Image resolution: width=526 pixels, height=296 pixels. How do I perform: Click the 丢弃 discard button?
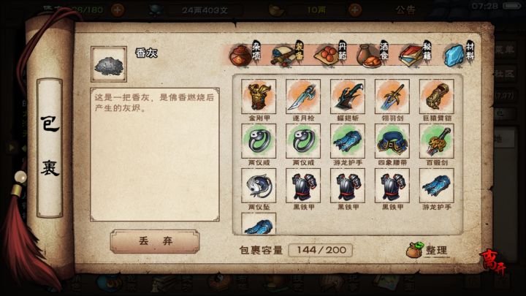coord(155,241)
